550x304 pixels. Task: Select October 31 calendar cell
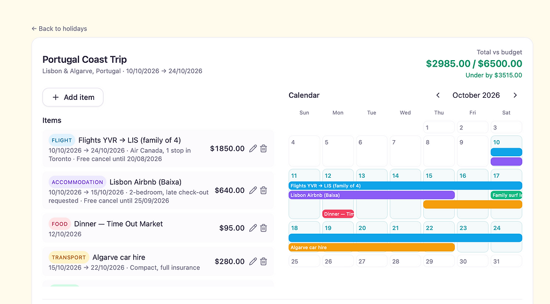506,261
